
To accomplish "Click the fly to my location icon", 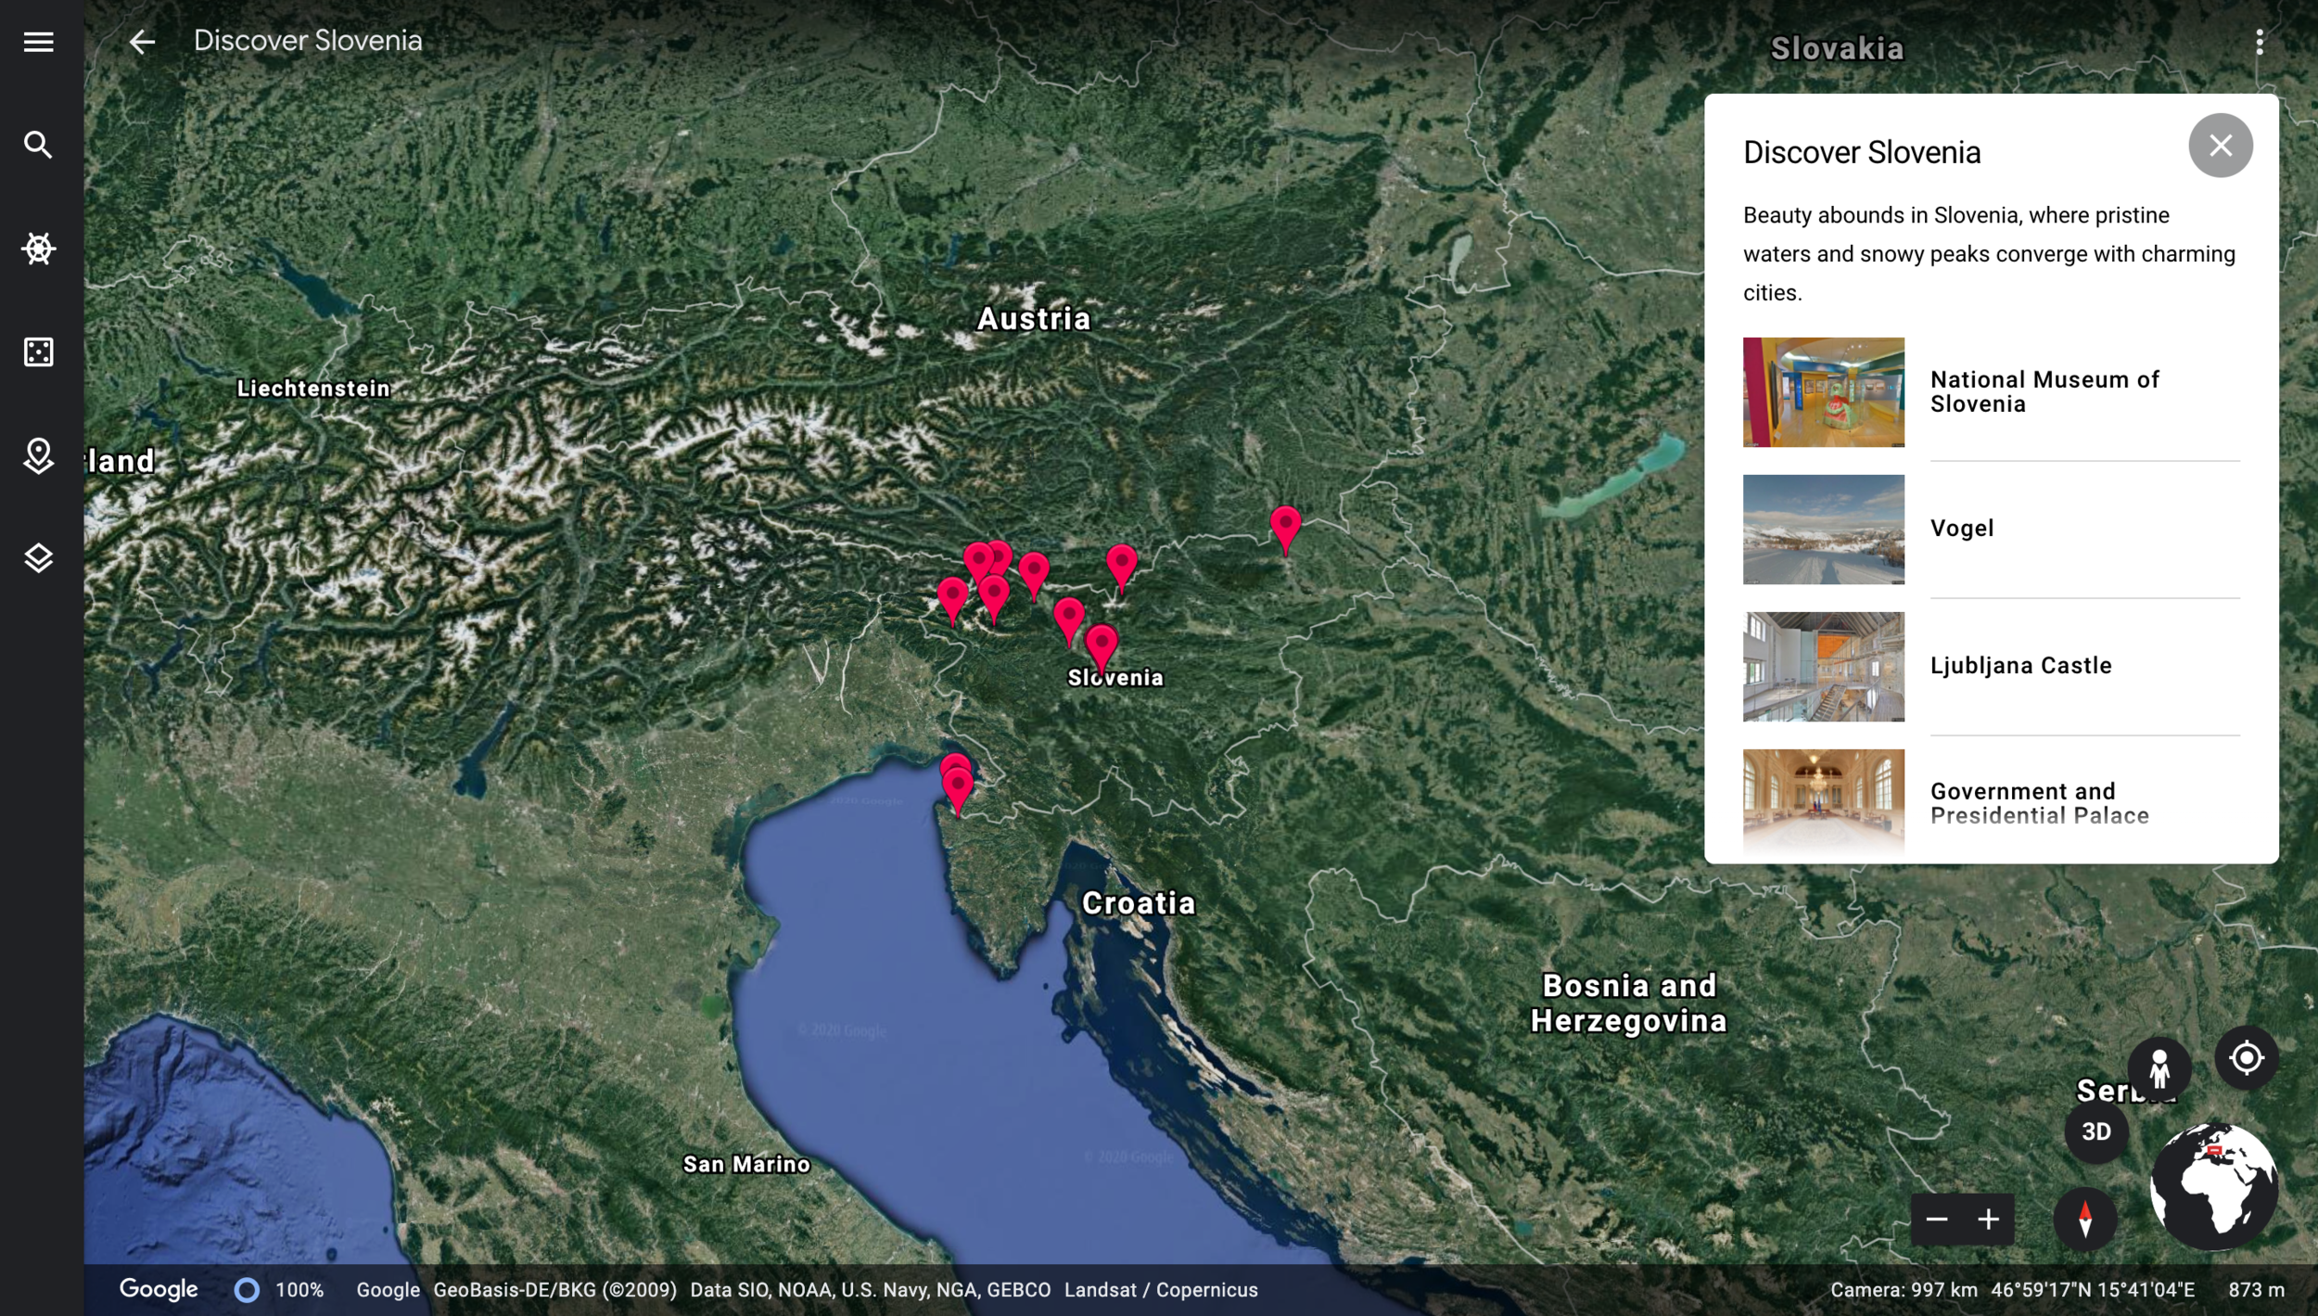I will click(x=2246, y=1058).
